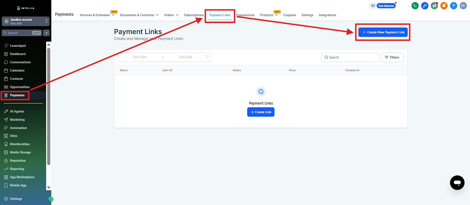Open the Coupons tab

[x=290, y=15]
